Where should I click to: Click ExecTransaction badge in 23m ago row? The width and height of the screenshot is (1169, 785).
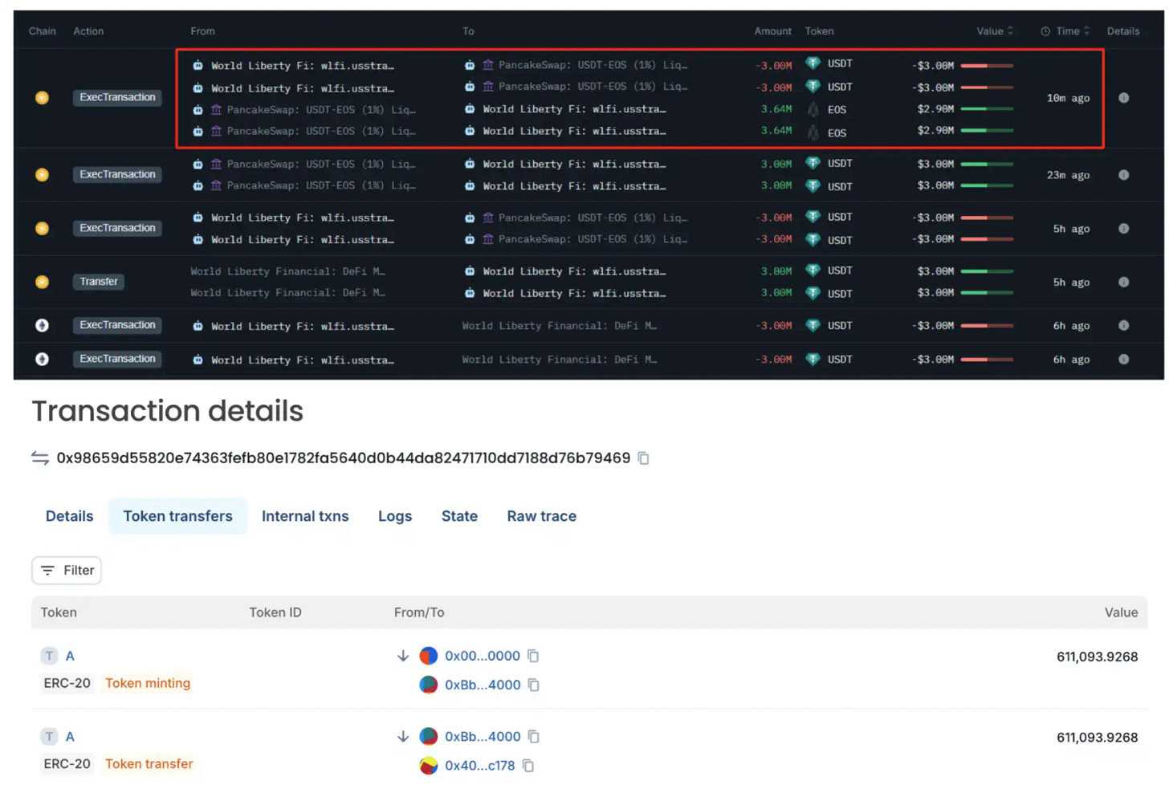pos(117,175)
